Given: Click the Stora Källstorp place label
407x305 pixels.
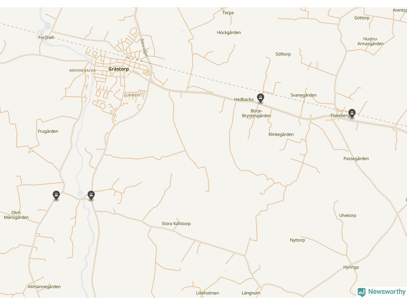Looking at the screenshot, I should click(176, 224).
